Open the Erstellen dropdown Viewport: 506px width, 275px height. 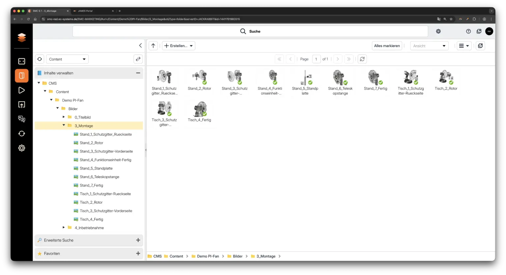tap(178, 46)
